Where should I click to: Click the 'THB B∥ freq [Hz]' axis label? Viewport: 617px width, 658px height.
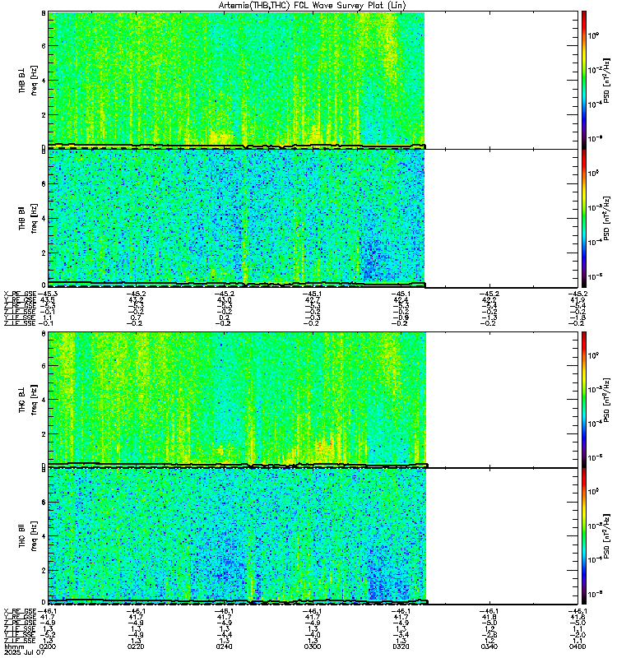tap(27, 218)
